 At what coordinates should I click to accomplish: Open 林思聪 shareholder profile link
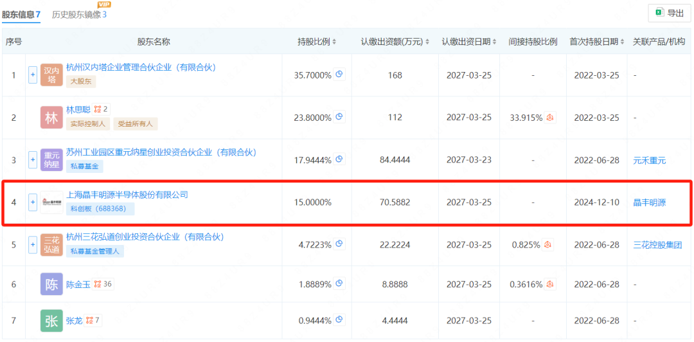click(78, 110)
